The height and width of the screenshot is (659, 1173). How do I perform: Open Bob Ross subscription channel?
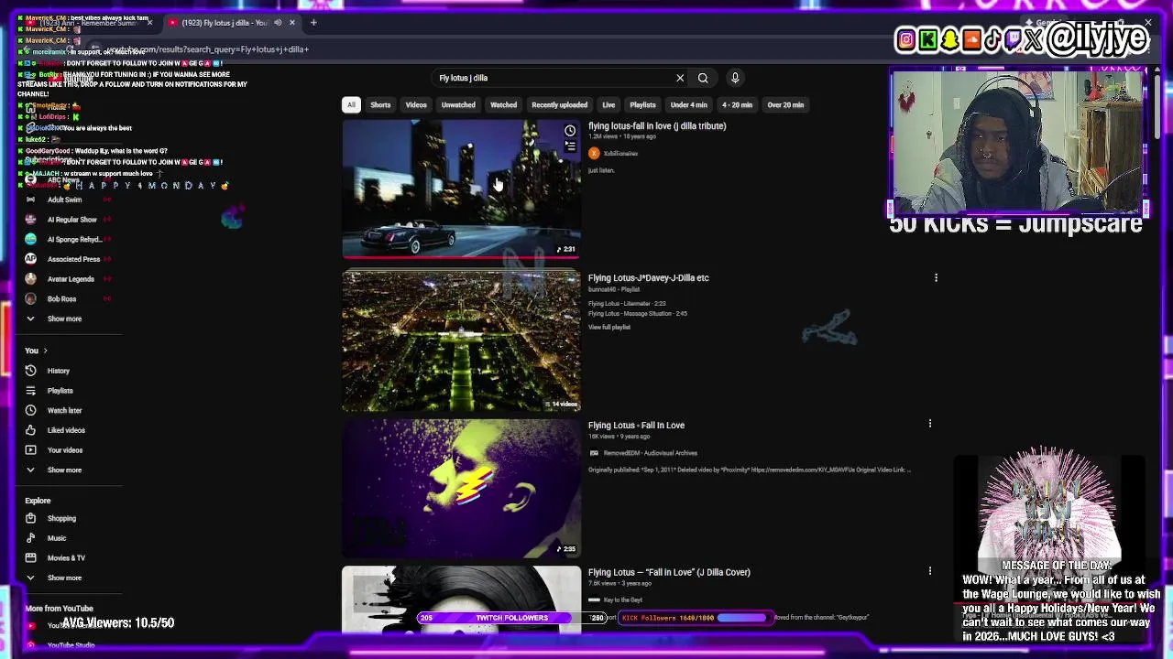tap(61, 299)
